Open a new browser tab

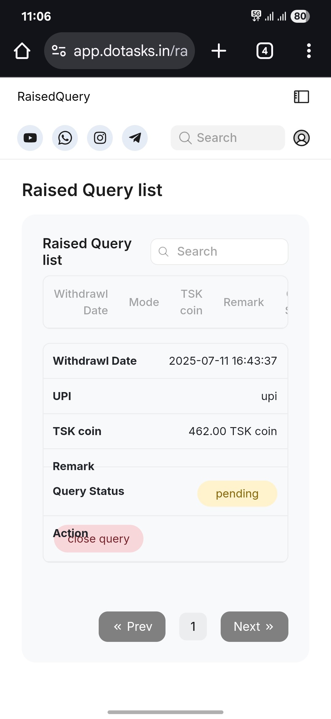(219, 51)
